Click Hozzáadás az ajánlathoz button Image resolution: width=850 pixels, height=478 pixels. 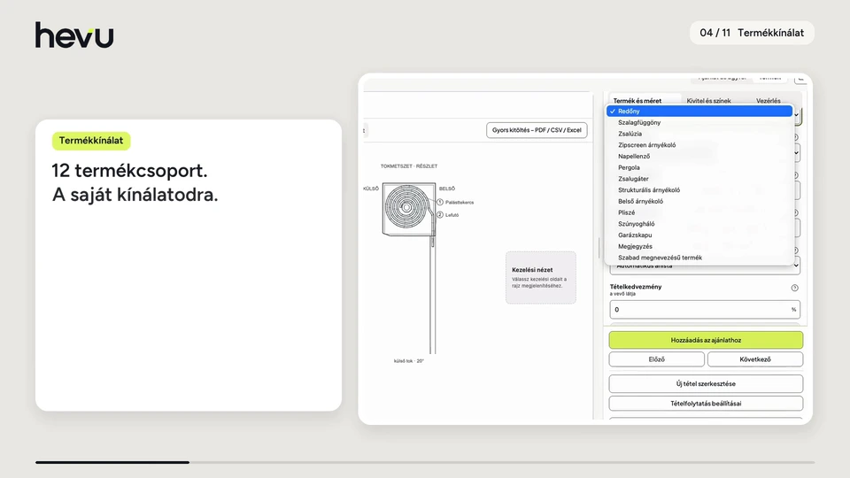click(706, 340)
